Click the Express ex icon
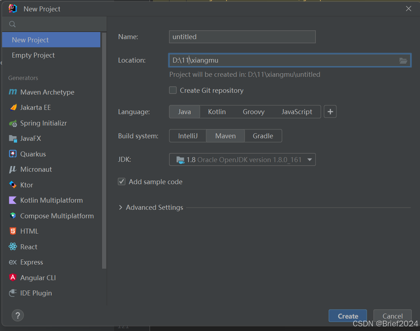The image size is (420, 331). coord(13,262)
